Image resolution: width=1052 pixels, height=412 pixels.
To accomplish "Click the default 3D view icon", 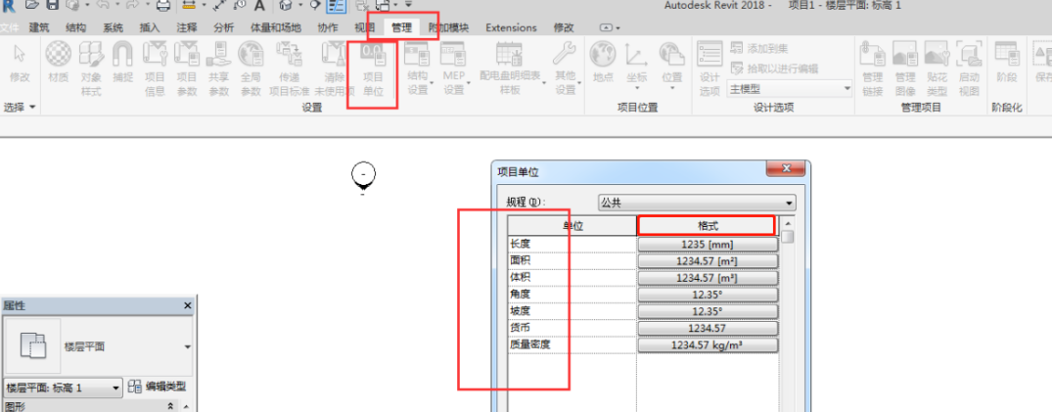I will [x=285, y=5].
